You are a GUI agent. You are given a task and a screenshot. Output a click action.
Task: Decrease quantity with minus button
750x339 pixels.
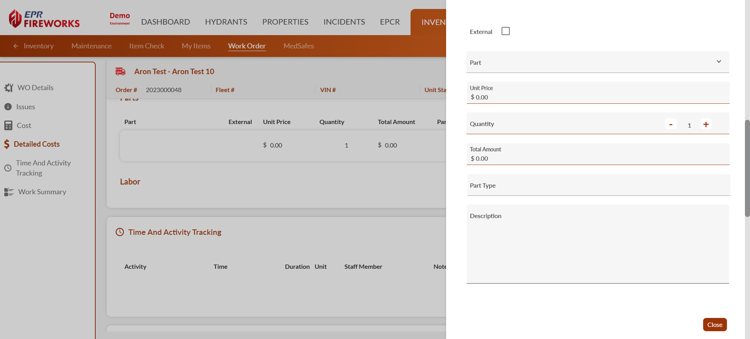point(671,124)
